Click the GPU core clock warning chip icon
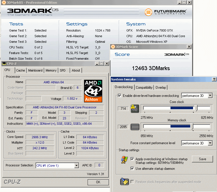 tap(135, 108)
